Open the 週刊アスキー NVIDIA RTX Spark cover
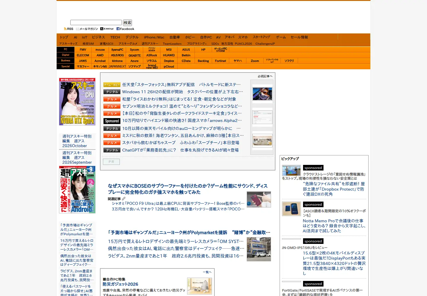427x296 pixels. click(x=77, y=102)
